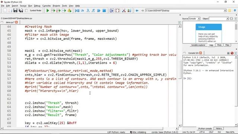
Task: Click the LSP Python: ready status
Action: pyautogui.click(x=116, y=132)
